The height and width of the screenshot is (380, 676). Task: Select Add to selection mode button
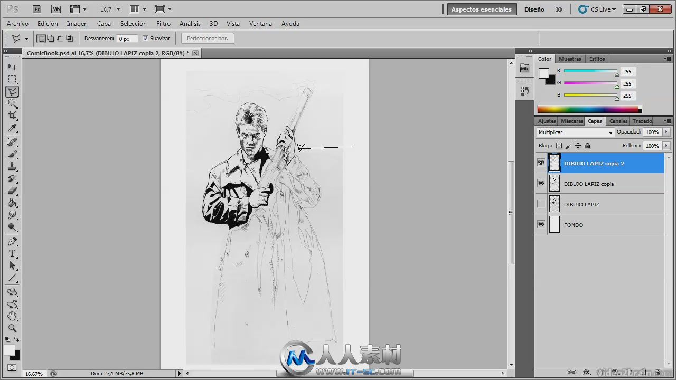pyautogui.click(x=50, y=39)
